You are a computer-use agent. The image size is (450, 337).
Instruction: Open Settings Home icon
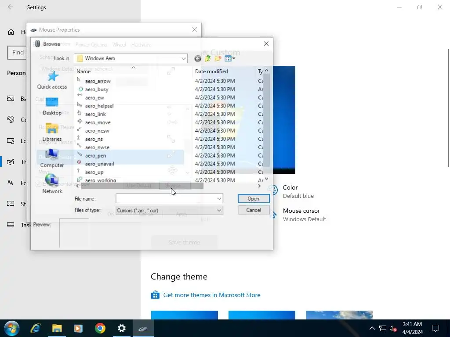click(x=11, y=32)
